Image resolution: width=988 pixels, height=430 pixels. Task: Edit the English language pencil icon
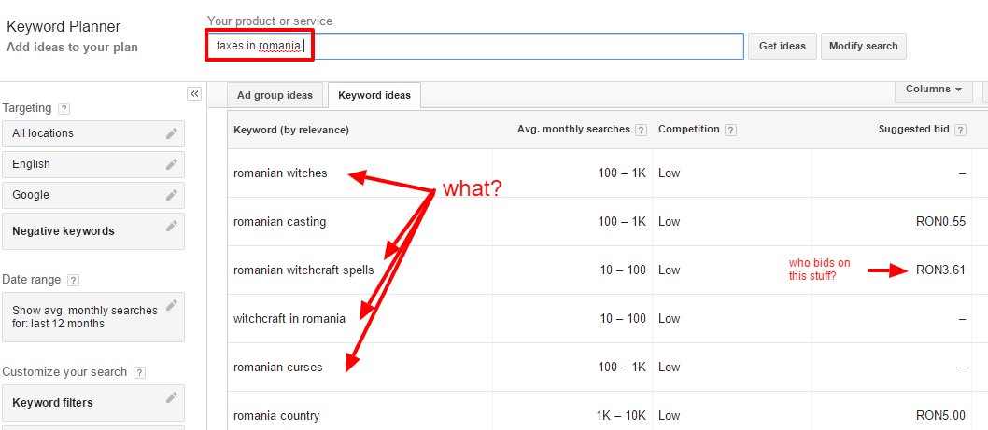pyautogui.click(x=172, y=164)
